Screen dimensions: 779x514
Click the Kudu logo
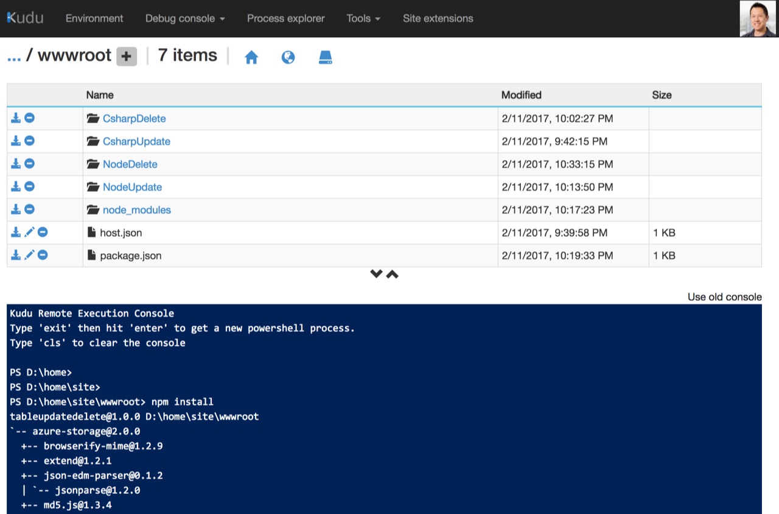click(25, 18)
